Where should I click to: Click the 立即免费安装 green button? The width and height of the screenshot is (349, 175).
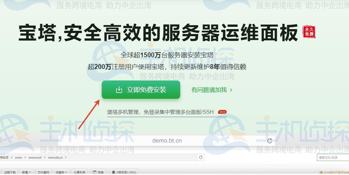tap(141, 90)
